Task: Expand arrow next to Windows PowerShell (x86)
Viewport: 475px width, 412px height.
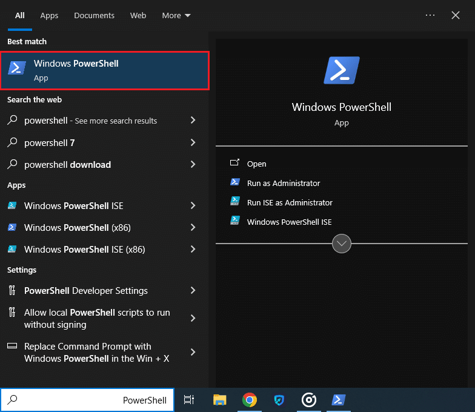Action: click(x=193, y=228)
